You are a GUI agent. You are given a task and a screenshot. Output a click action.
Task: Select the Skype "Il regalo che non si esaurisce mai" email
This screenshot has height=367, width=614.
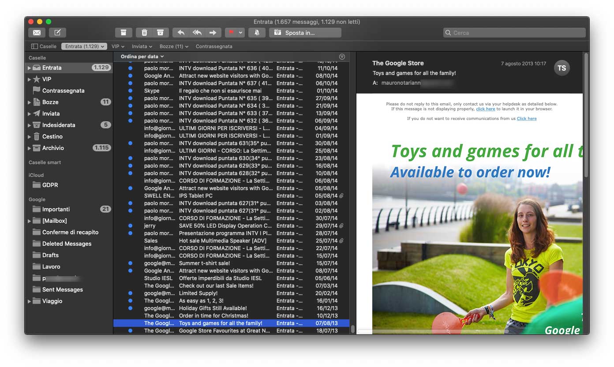[232, 91]
